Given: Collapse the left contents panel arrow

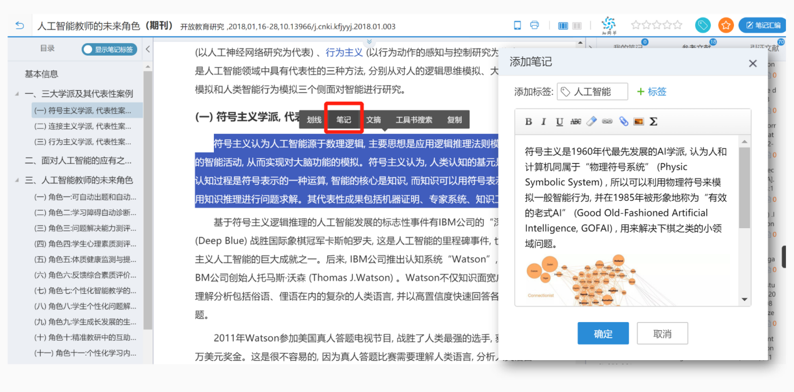Looking at the screenshot, I should [x=148, y=49].
